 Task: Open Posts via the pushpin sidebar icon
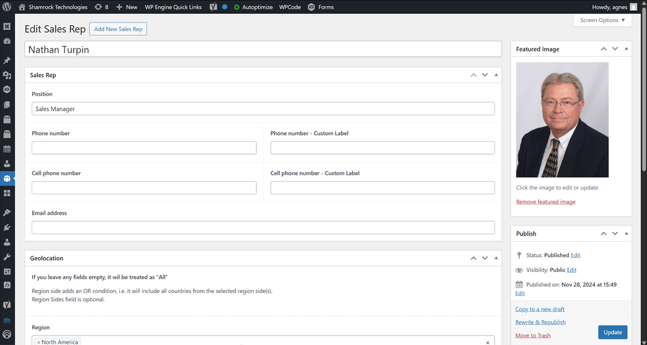(8, 60)
